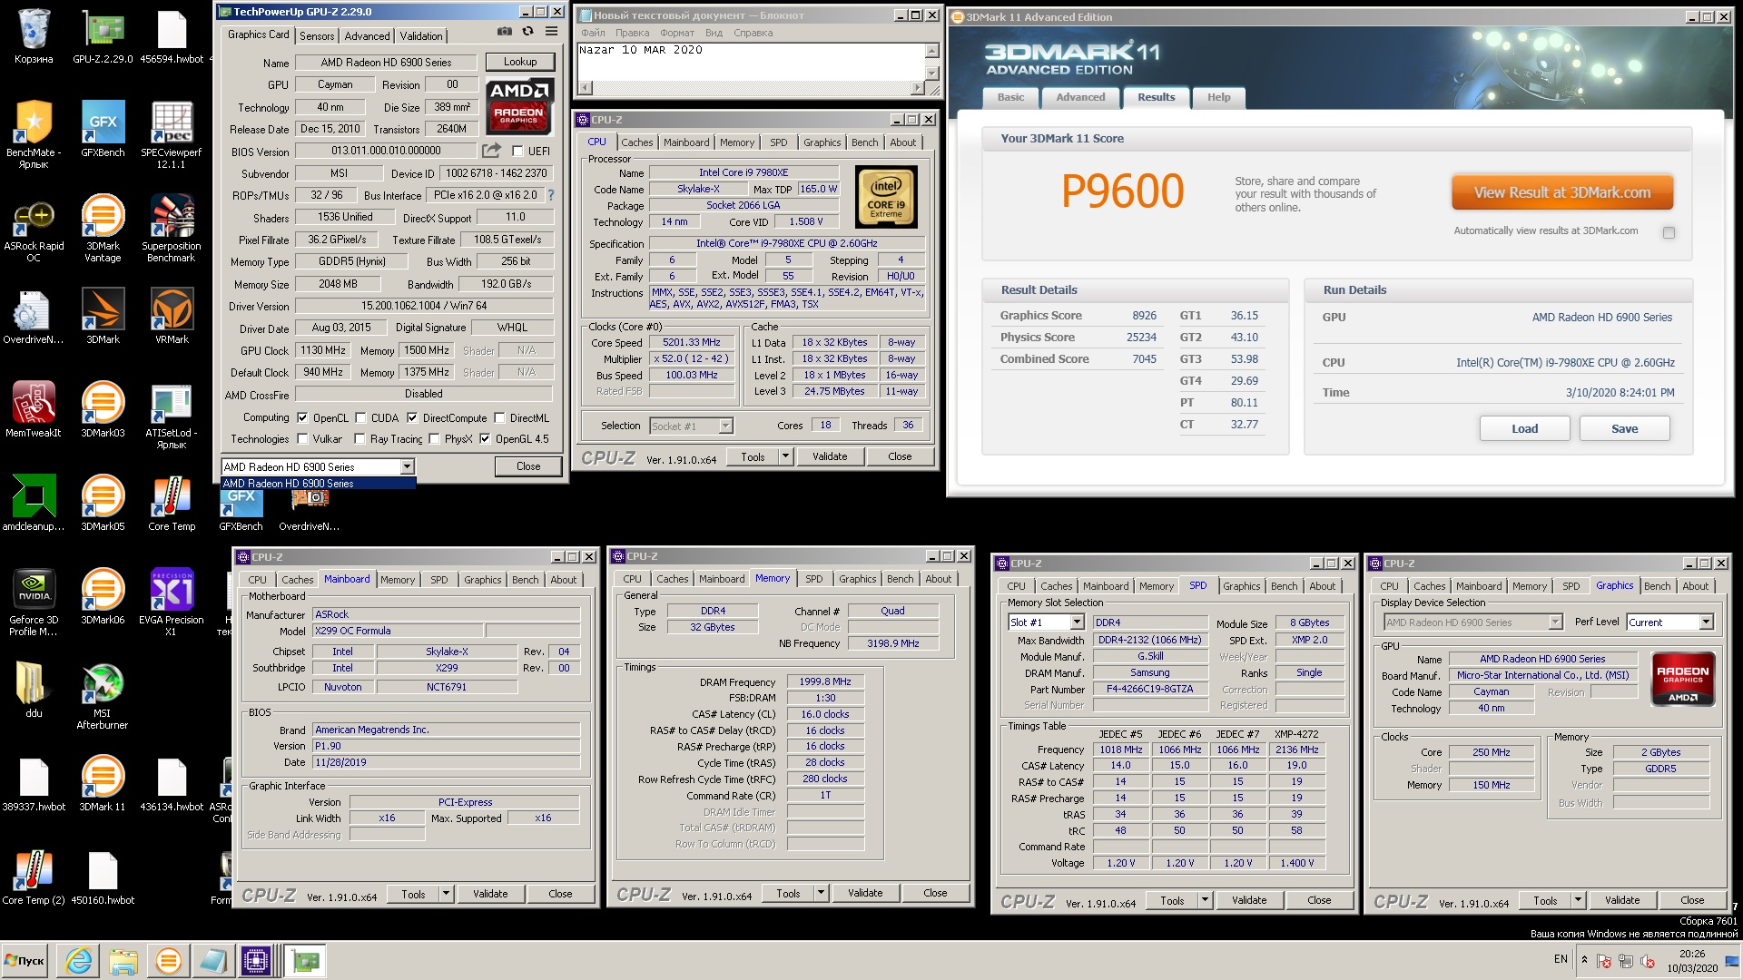Open BenchMate desktop shortcut
Image resolution: width=1743 pixels, height=980 pixels.
click(x=34, y=134)
